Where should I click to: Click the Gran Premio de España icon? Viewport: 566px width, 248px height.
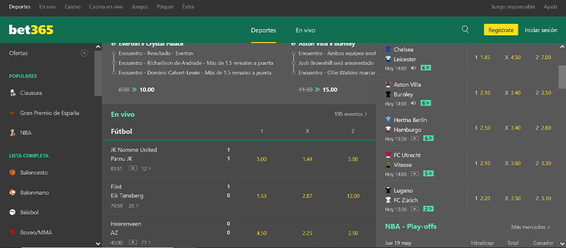(x=12, y=113)
